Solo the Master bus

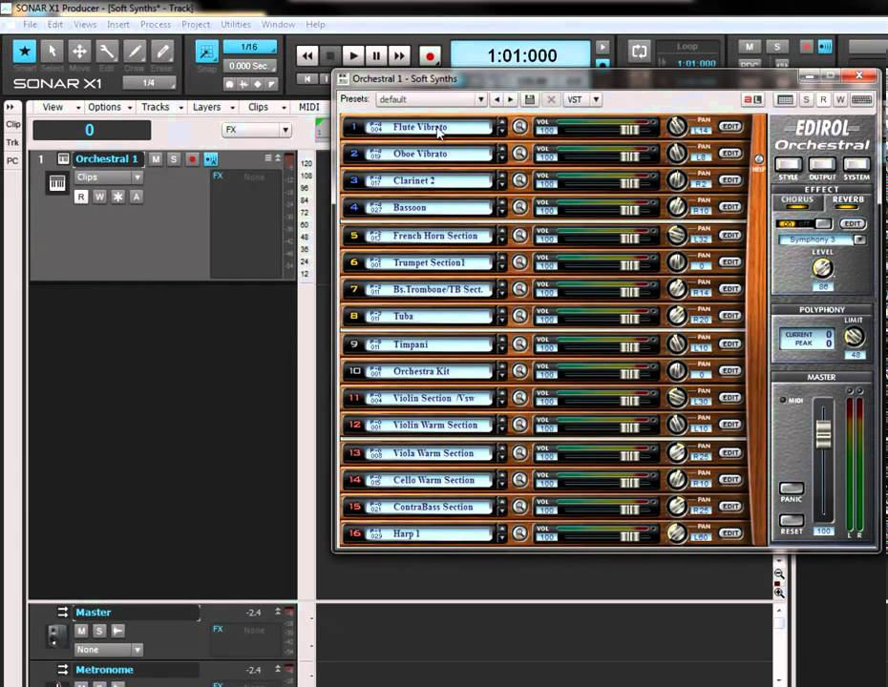(99, 631)
